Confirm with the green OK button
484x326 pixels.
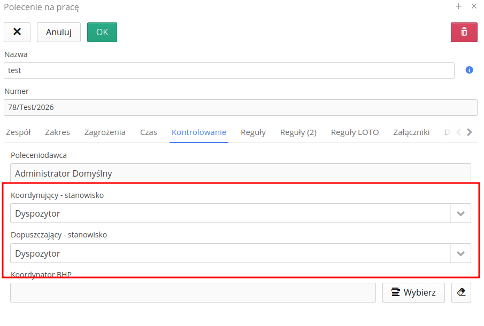pos(102,32)
